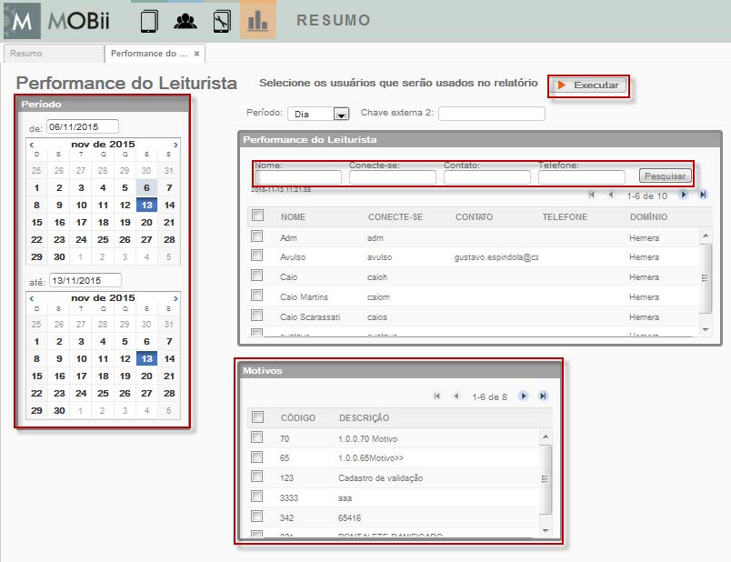This screenshot has width=731, height=562.
Task: Click the MOBii logo icon
Action: 22,21
